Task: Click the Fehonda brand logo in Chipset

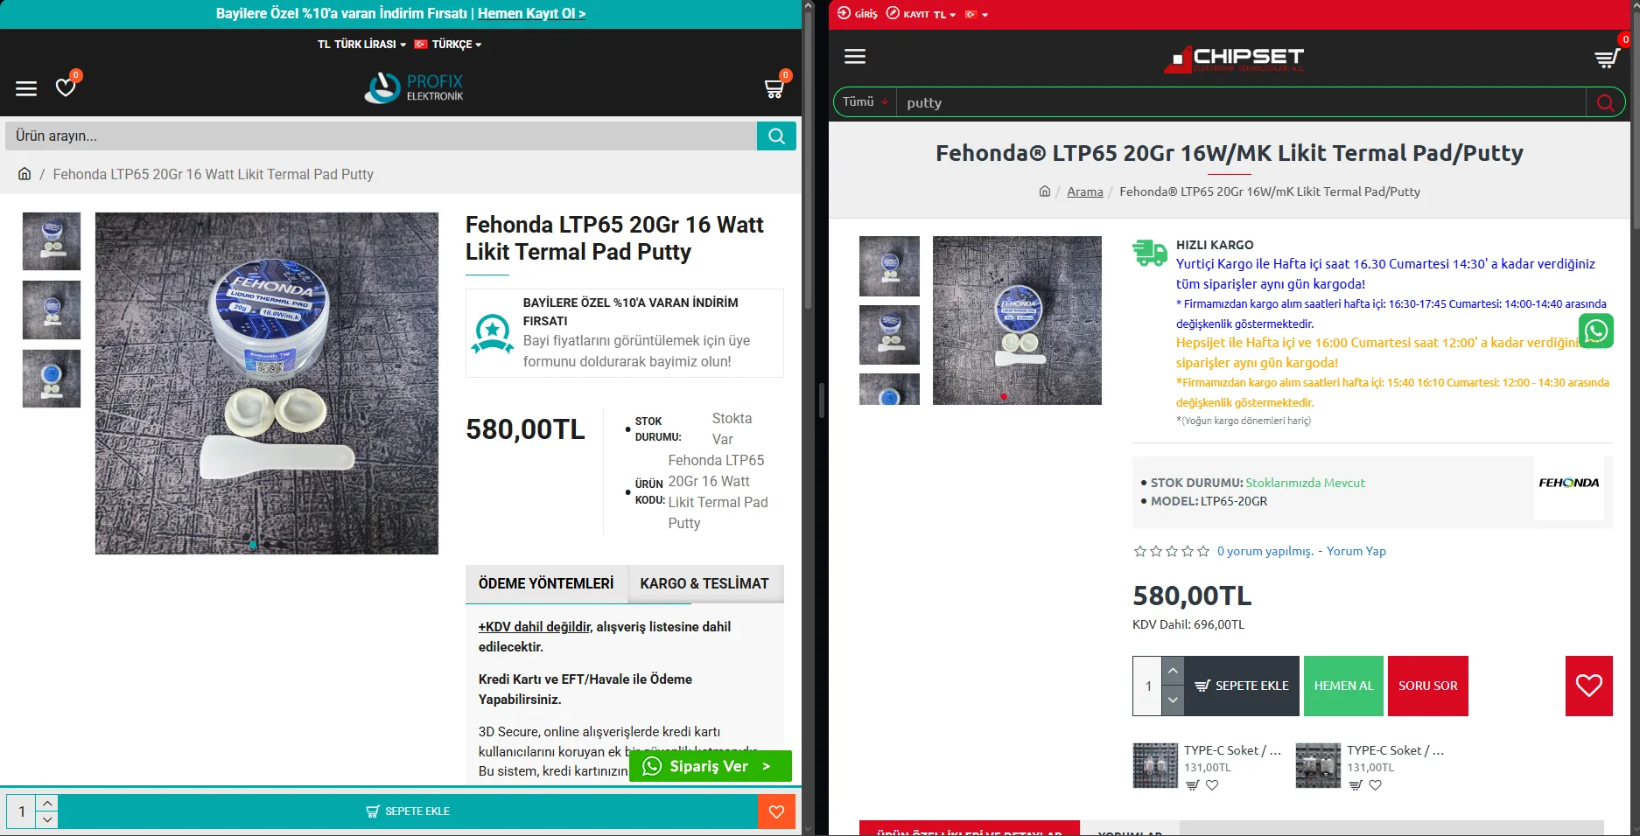Action: [1569, 483]
